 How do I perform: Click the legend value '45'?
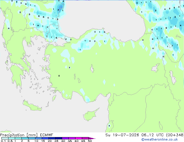pyautogui.click(x=83, y=141)
